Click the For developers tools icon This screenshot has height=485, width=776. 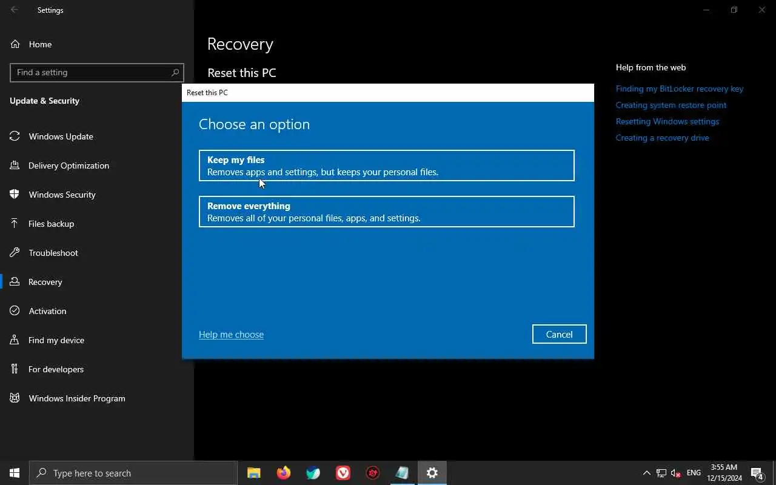(15, 369)
